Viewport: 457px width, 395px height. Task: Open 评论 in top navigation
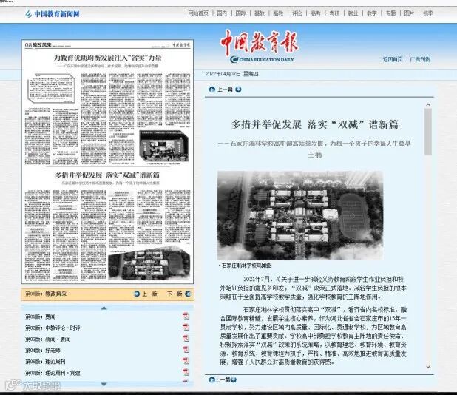click(x=297, y=13)
